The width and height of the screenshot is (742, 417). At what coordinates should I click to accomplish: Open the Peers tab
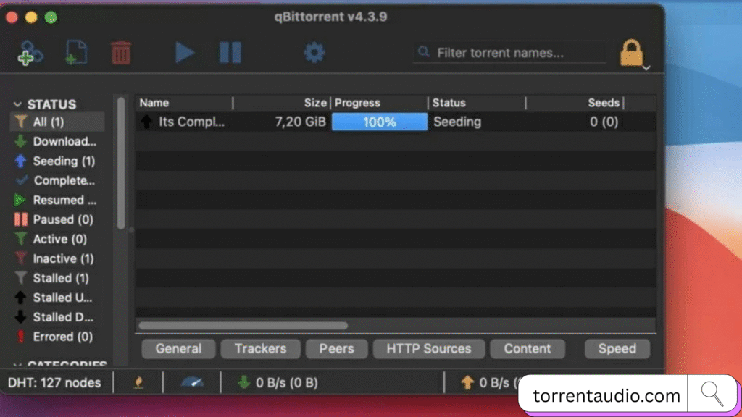pos(336,348)
